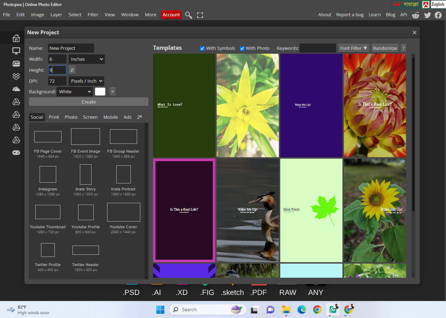446x318 pixels.
Task: Open Microsoft Edge from taskbar
Action: [301, 310]
